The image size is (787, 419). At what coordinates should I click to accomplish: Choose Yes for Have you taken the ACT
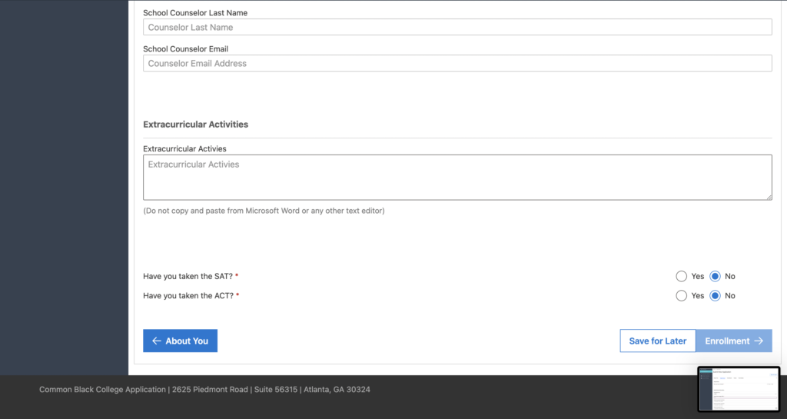tap(681, 296)
